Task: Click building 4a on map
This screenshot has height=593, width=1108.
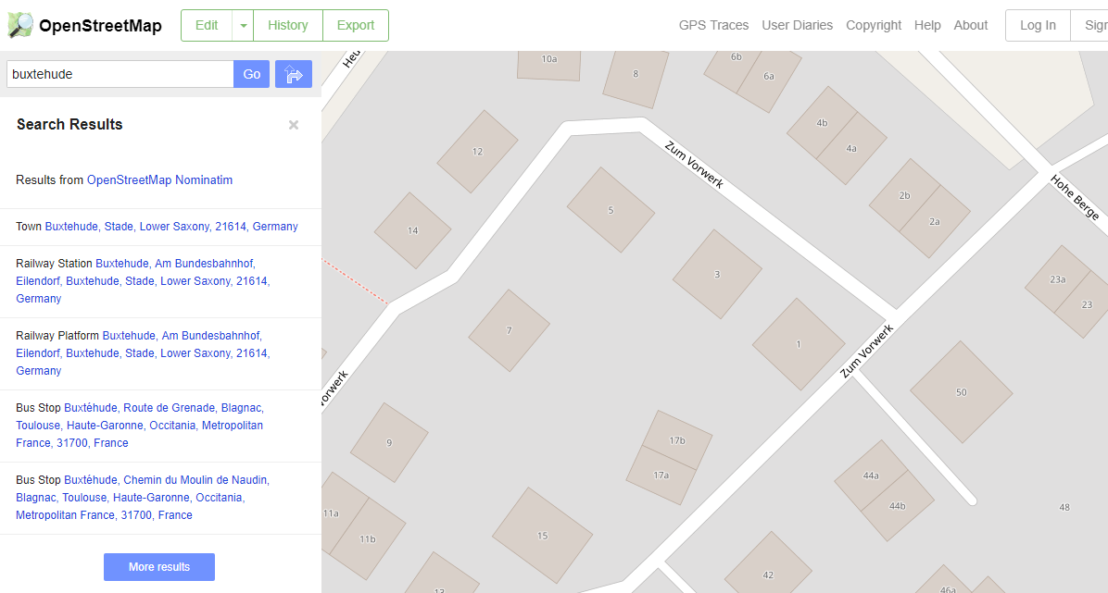Action: click(x=851, y=148)
